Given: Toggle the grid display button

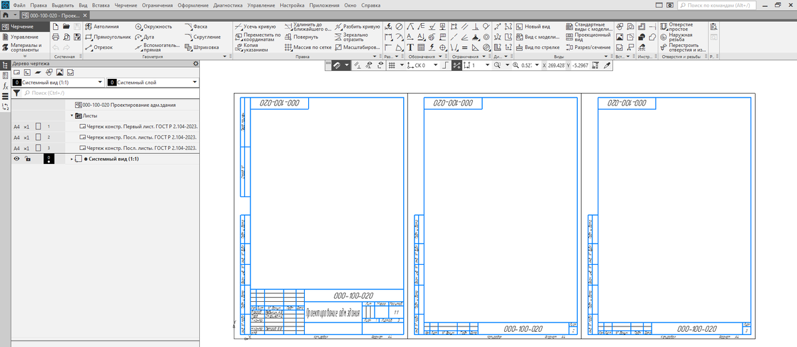Looking at the screenshot, I should pyautogui.click(x=392, y=66).
